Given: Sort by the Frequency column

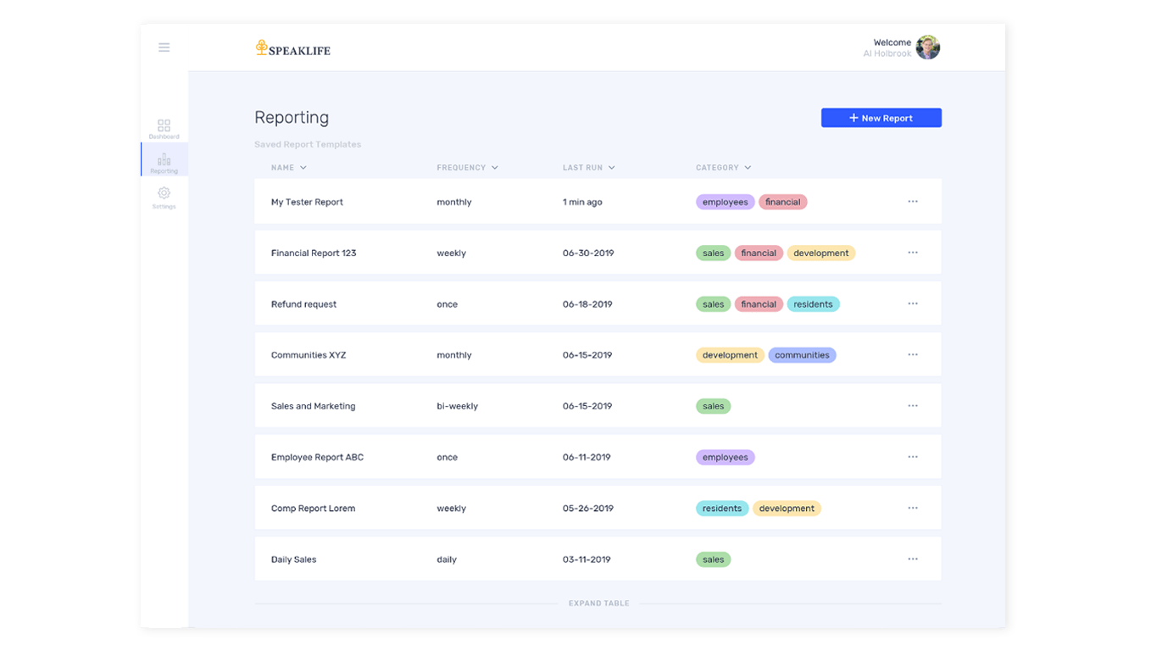Looking at the screenshot, I should click(x=468, y=168).
